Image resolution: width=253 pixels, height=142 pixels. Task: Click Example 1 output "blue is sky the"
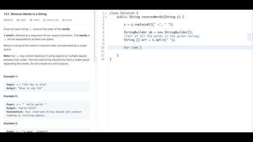pos(30,88)
